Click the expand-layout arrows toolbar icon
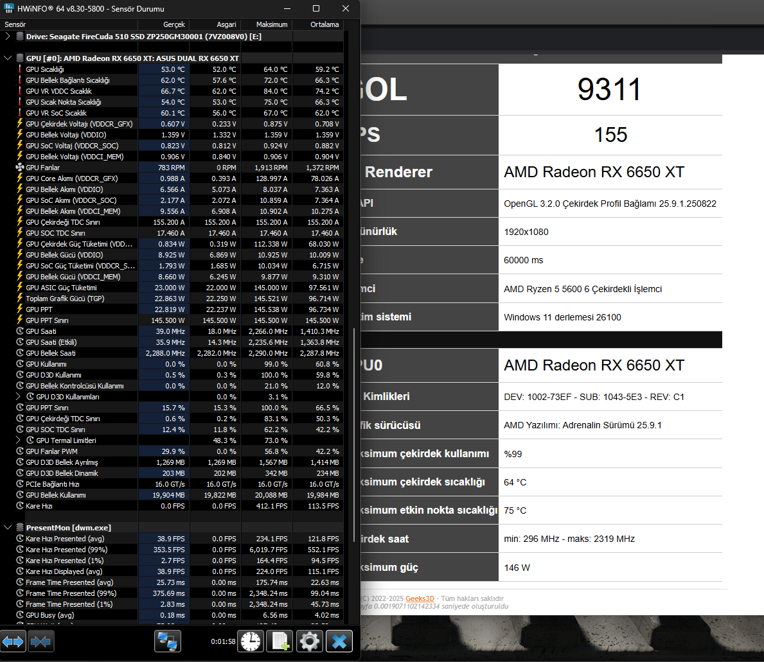 pyautogui.click(x=13, y=641)
